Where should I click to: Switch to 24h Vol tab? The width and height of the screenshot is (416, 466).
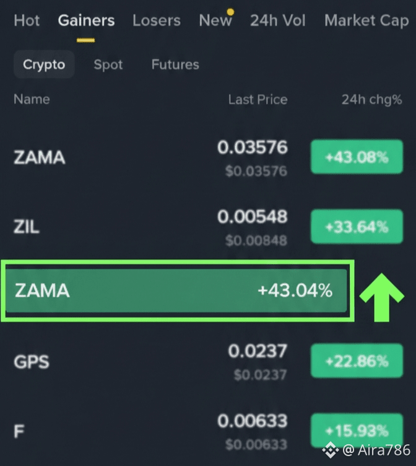click(x=277, y=20)
